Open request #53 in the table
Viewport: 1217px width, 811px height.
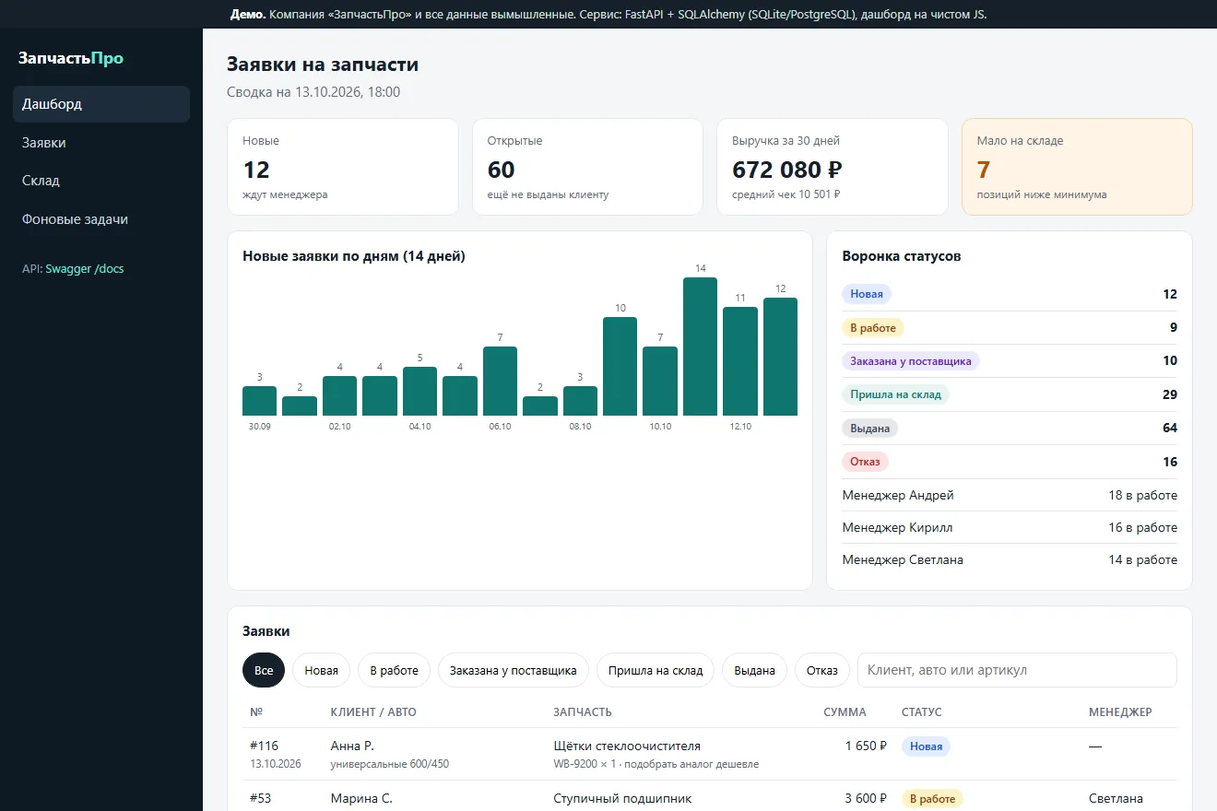[x=709, y=798]
